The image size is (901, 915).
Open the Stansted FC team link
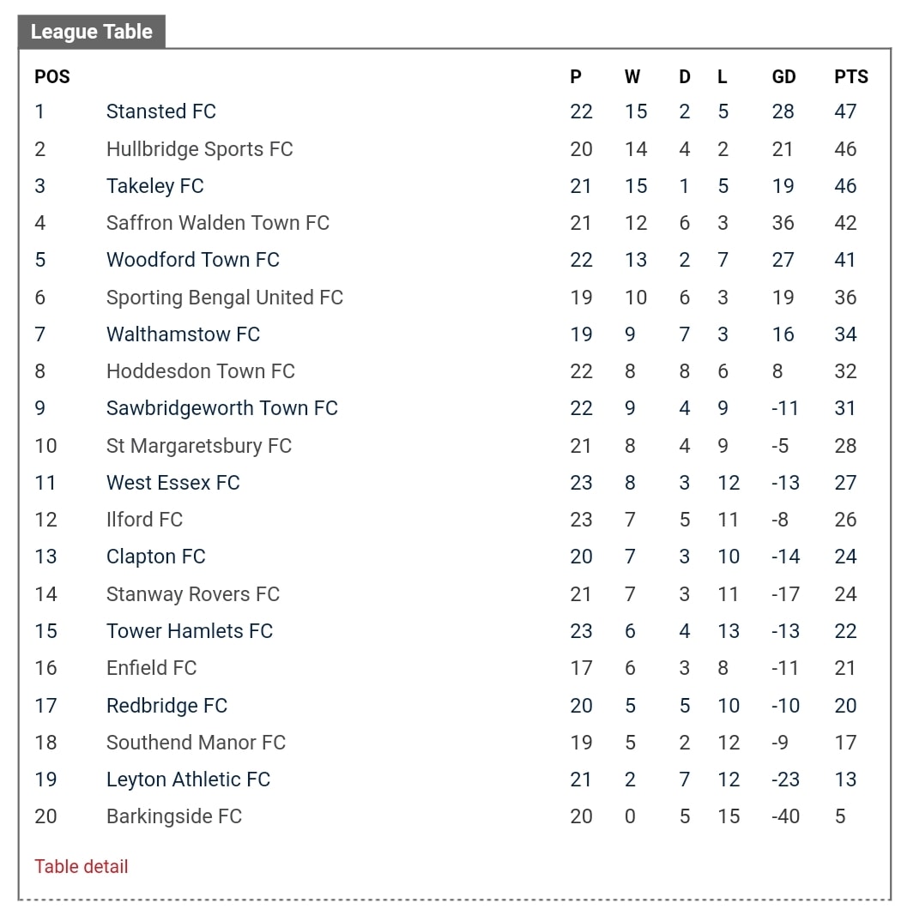[x=161, y=111]
